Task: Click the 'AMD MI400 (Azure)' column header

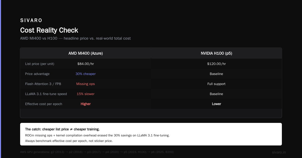Action: (x=86, y=53)
